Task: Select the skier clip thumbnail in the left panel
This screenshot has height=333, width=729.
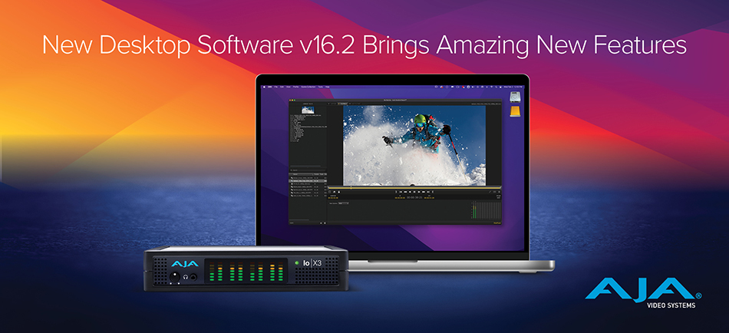Action: (x=308, y=110)
